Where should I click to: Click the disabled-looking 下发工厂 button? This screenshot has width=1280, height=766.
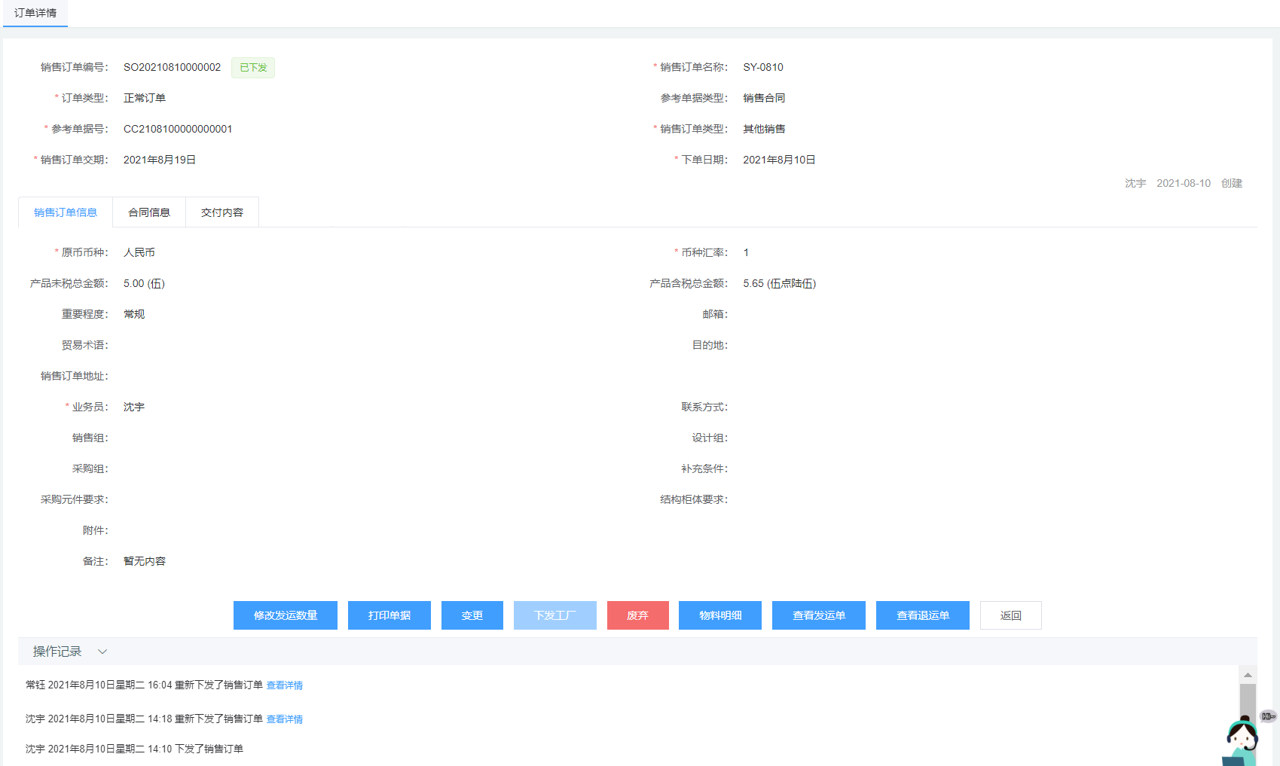555,615
